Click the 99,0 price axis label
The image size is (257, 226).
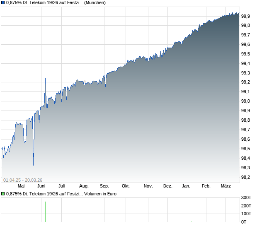pos(245,101)
